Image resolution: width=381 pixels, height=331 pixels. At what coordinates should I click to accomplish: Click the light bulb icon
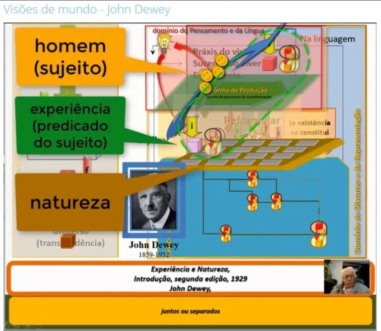[165, 41]
